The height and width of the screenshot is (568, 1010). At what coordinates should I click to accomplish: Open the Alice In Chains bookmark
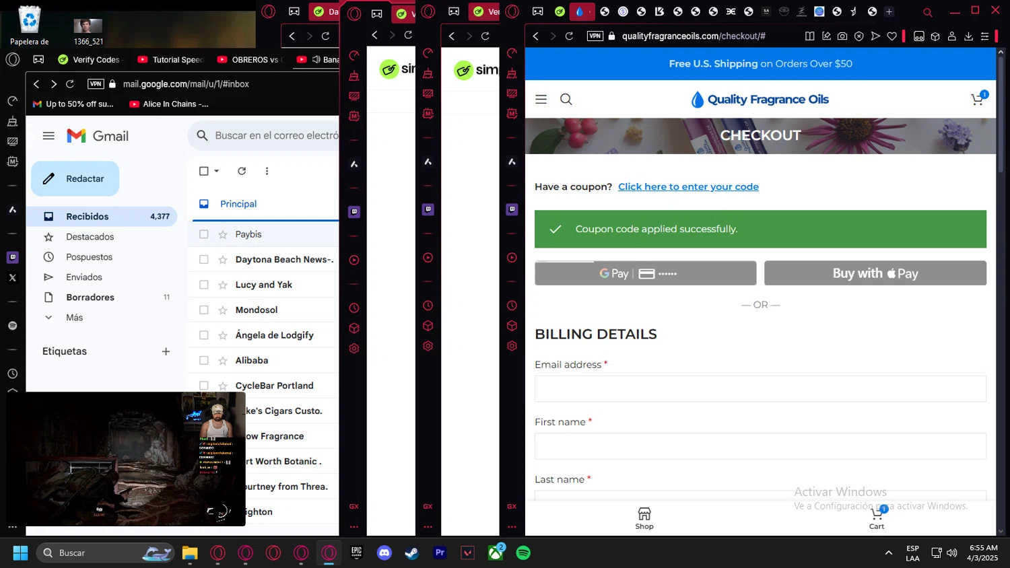pos(168,104)
